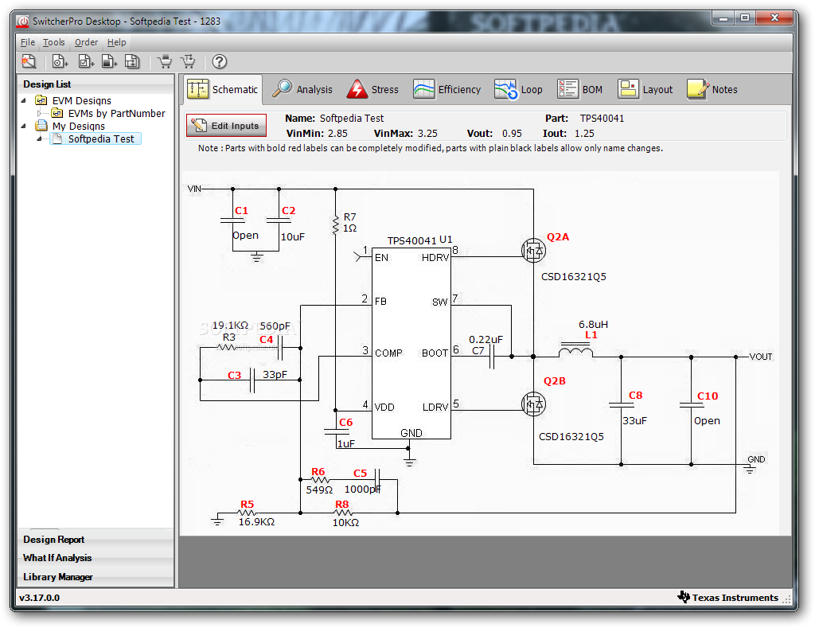Click the BOM checklist icon
This screenshot has height=628, width=815.
click(x=567, y=89)
